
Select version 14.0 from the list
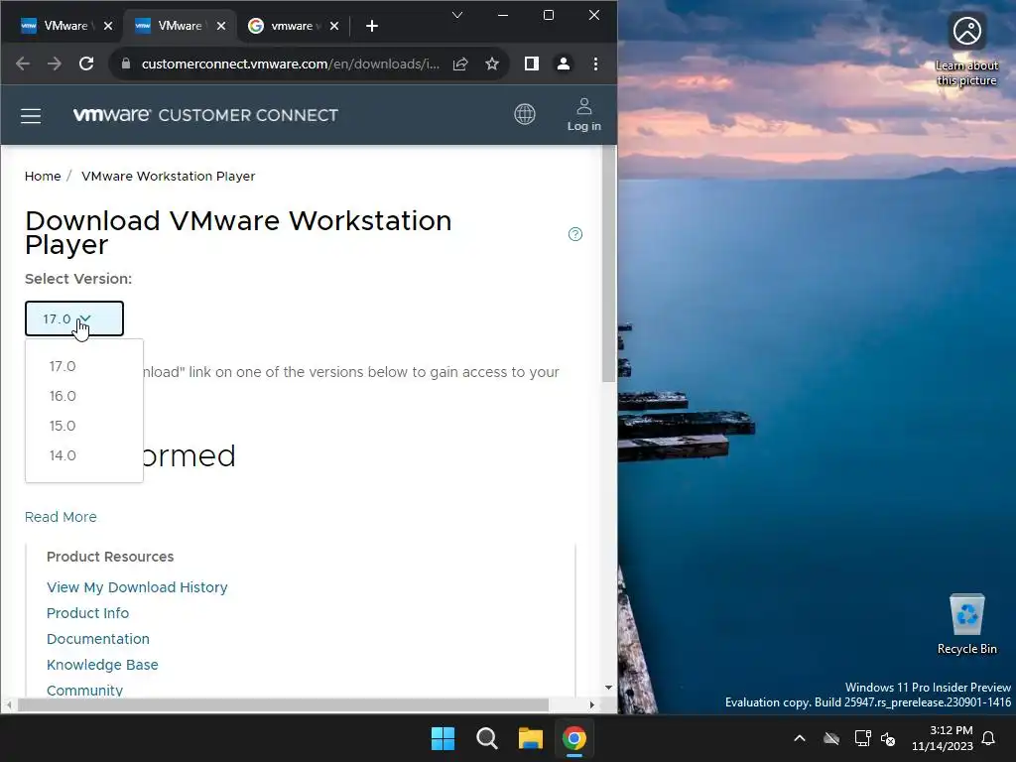63,455
